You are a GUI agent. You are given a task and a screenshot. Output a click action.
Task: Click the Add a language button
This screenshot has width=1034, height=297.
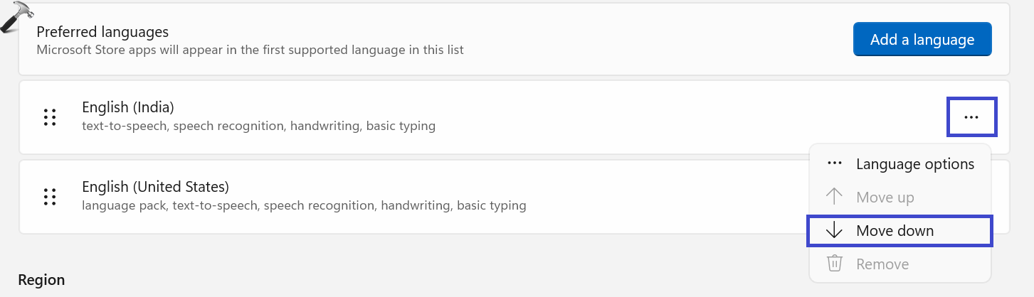(922, 40)
